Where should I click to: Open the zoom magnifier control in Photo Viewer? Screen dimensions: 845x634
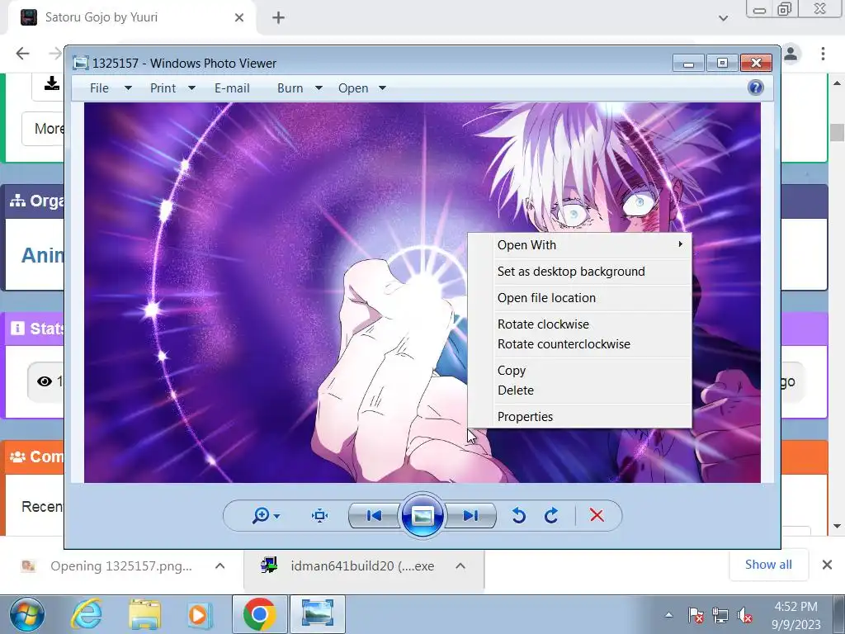click(261, 515)
